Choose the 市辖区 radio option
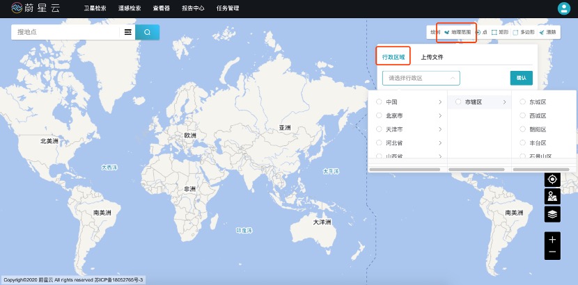Screen dimensions: 578x285 pos(458,102)
